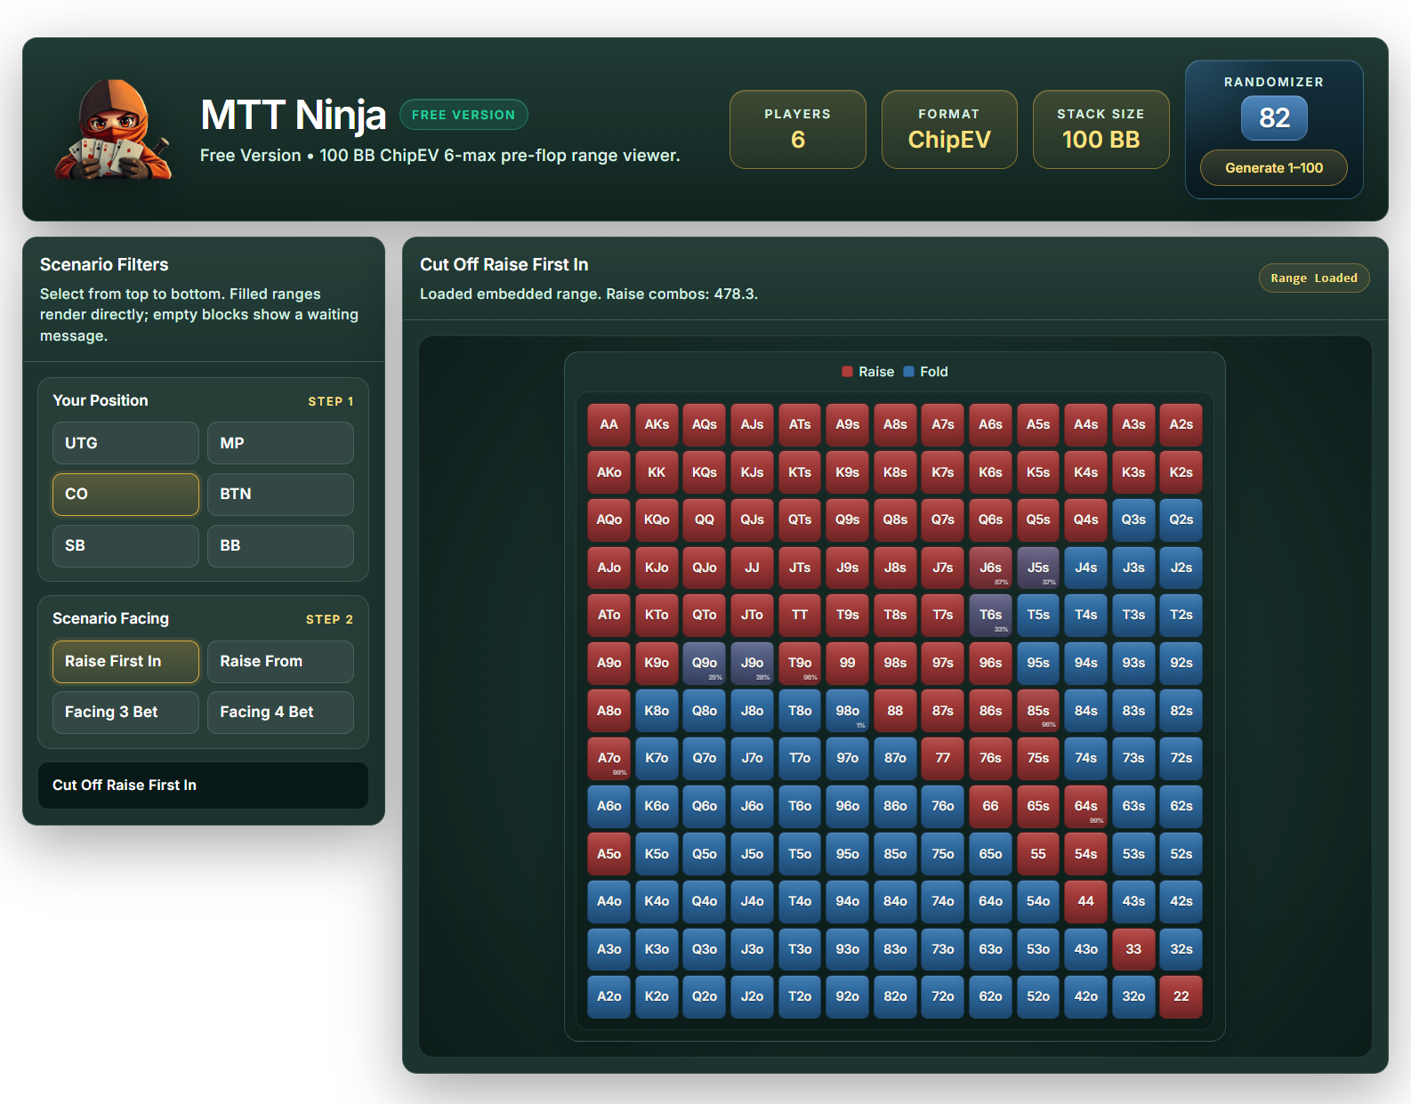Click the Q9o mixed-frequency cell

pos(705,663)
